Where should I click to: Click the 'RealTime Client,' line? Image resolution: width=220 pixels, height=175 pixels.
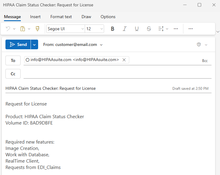[x=22, y=161]
